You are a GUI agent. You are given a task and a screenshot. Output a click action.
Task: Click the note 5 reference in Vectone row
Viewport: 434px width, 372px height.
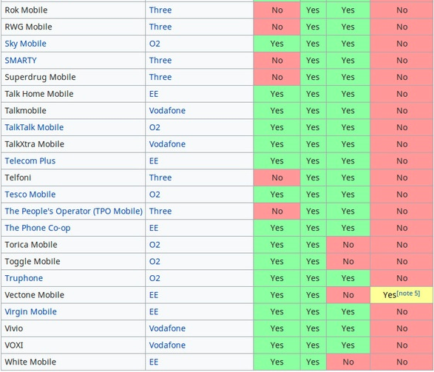[x=408, y=294]
